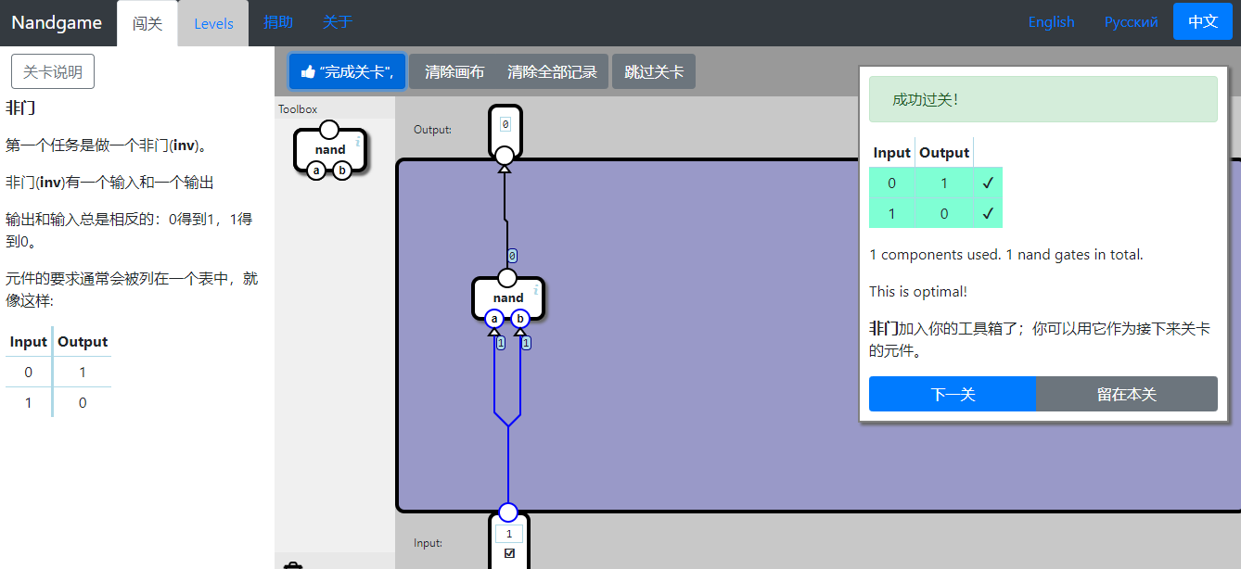The height and width of the screenshot is (569, 1241).
Task: Click input pin a of canvas nand gate
Action: pos(494,319)
